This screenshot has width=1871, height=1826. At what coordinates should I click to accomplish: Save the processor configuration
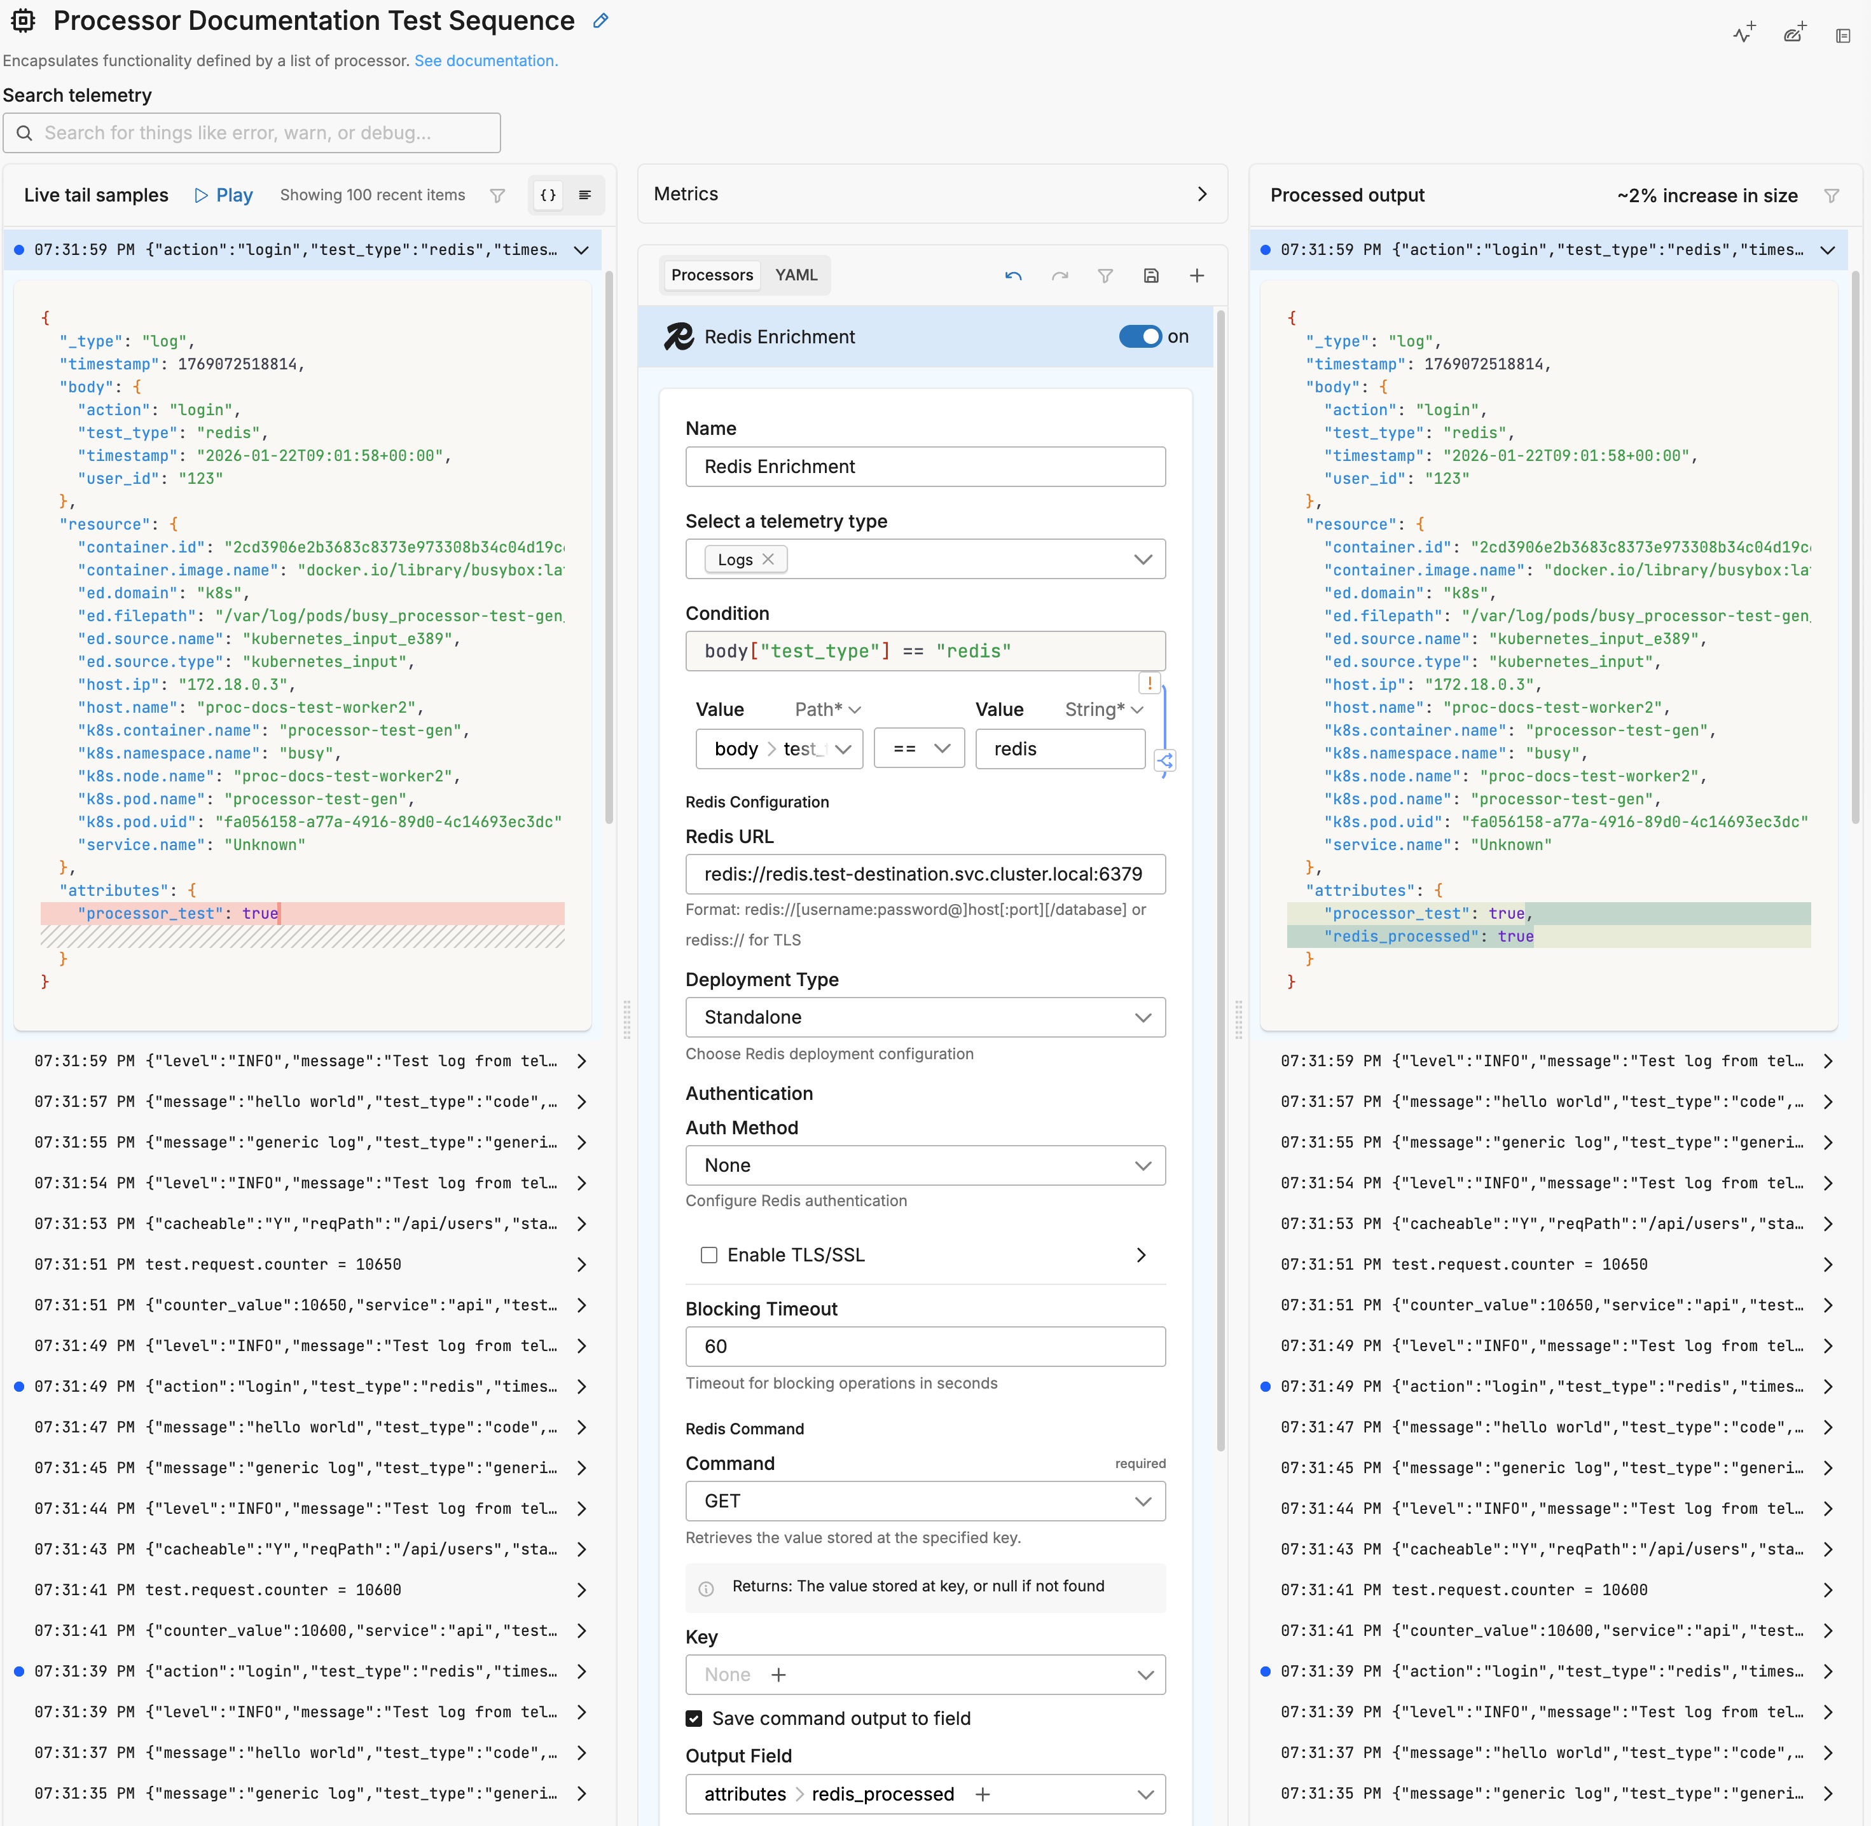(x=1151, y=275)
